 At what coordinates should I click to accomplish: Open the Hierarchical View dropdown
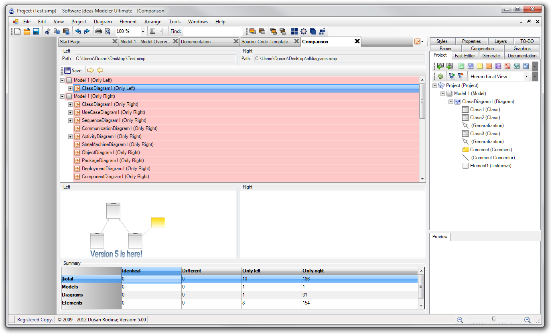[526, 76]
